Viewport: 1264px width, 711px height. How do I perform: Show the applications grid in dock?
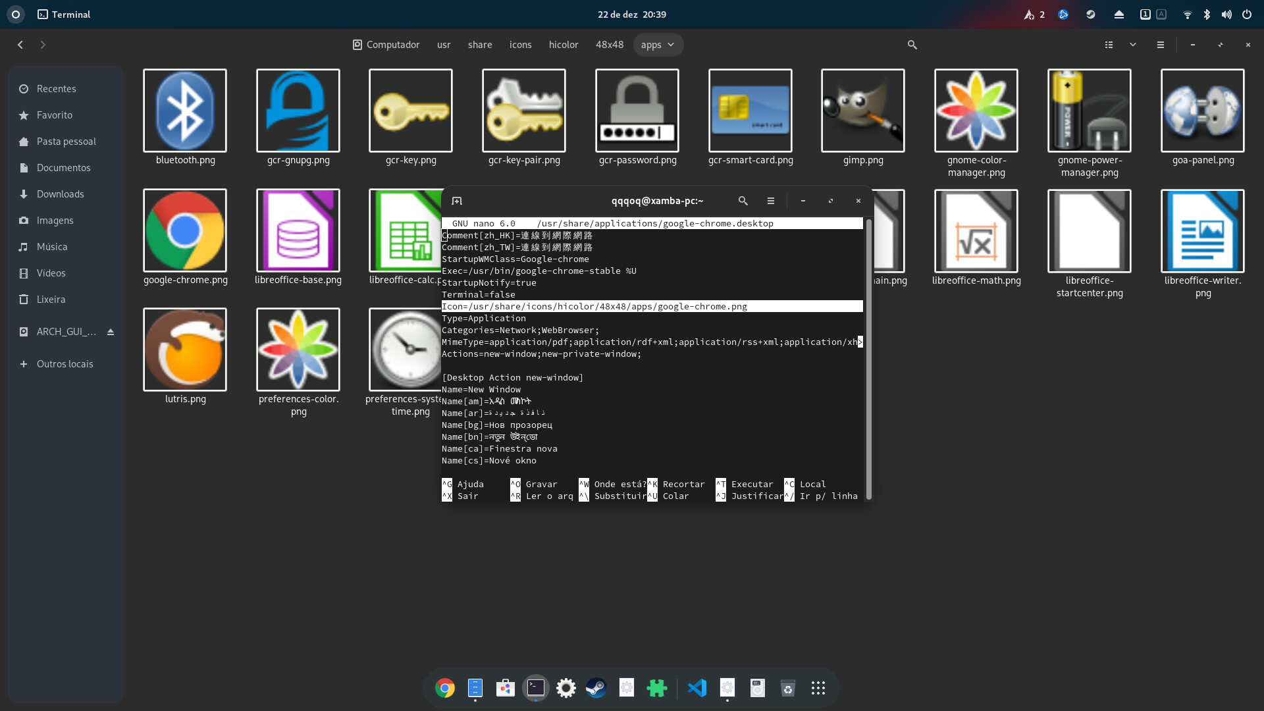818,688
